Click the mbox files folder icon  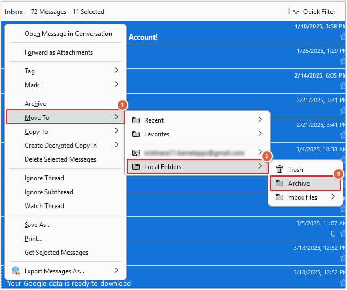280,197
